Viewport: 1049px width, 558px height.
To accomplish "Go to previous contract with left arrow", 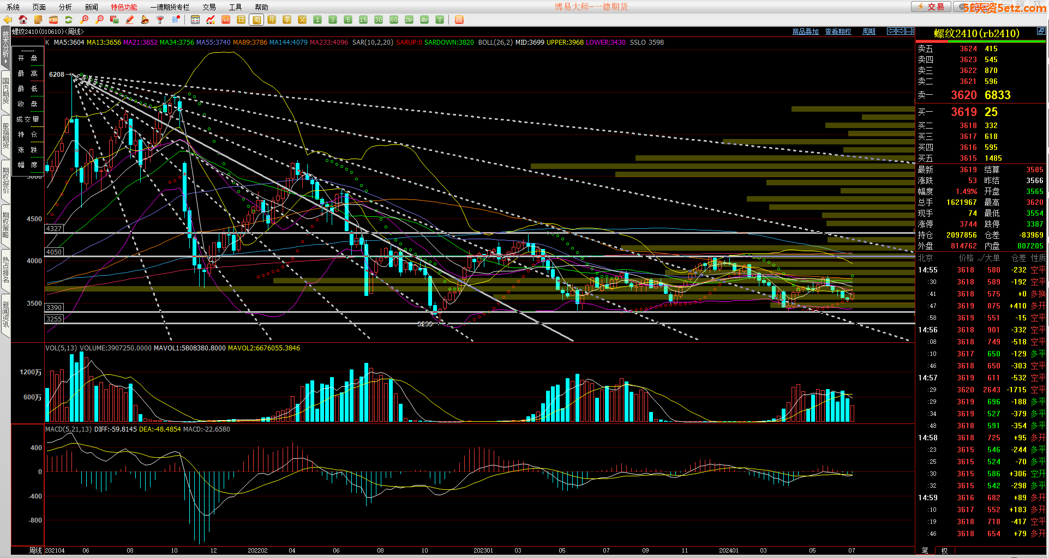I will pyautogui.click(x=891, y=31).
